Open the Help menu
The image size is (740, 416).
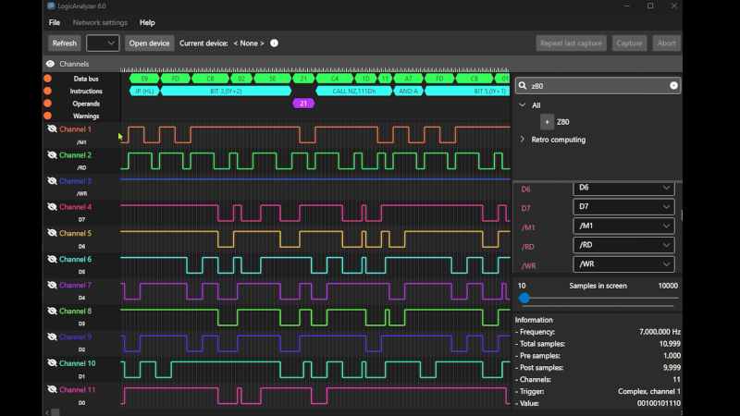click(x=147, y=22)
